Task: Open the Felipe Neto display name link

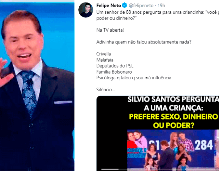Action: [x=109, y=5]
